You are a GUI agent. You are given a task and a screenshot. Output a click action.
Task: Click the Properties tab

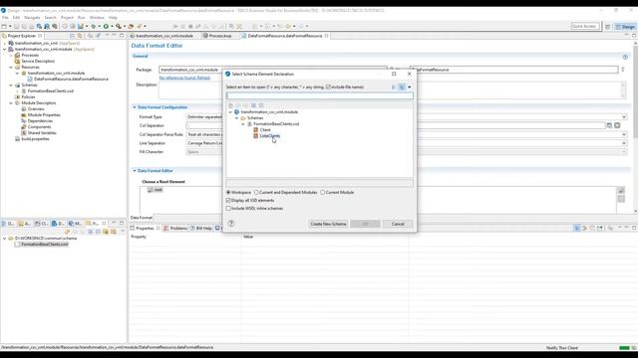(145, 228)
